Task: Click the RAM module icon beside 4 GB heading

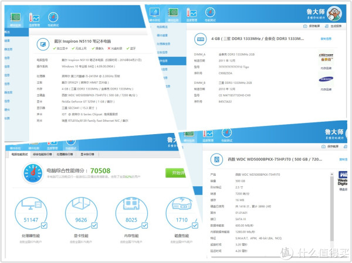Action: [x=201, y=39]
